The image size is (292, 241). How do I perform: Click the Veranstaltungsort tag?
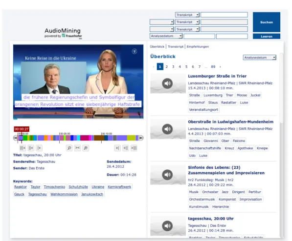point(203,110)
